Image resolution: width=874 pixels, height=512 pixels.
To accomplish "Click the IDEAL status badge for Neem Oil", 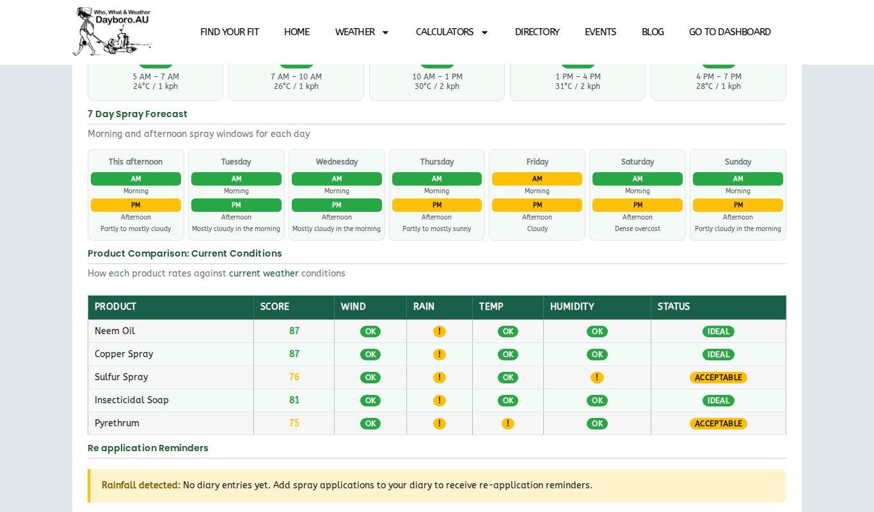I will click(719, 332).
